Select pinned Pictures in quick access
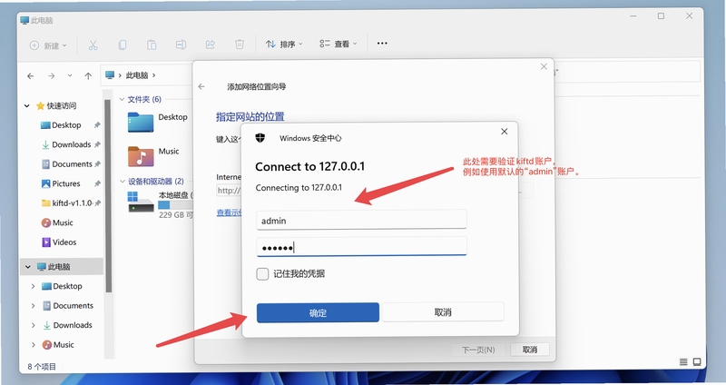726x385 pixels. point(61,183)
